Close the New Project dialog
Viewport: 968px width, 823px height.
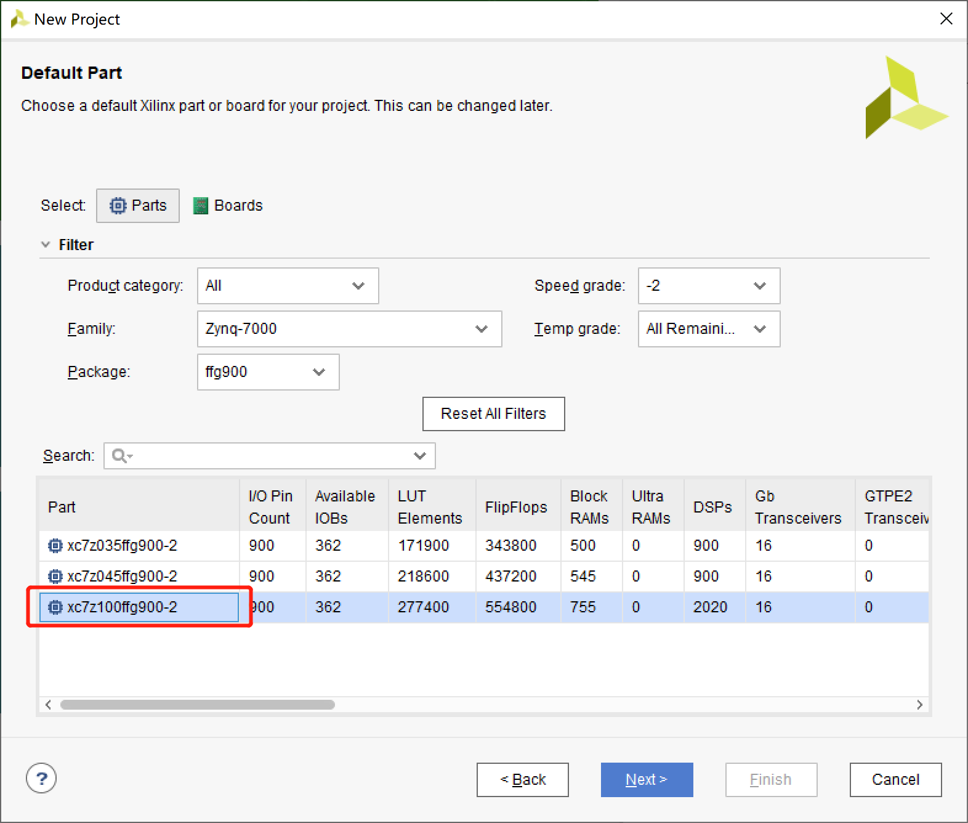click(946, 19)
